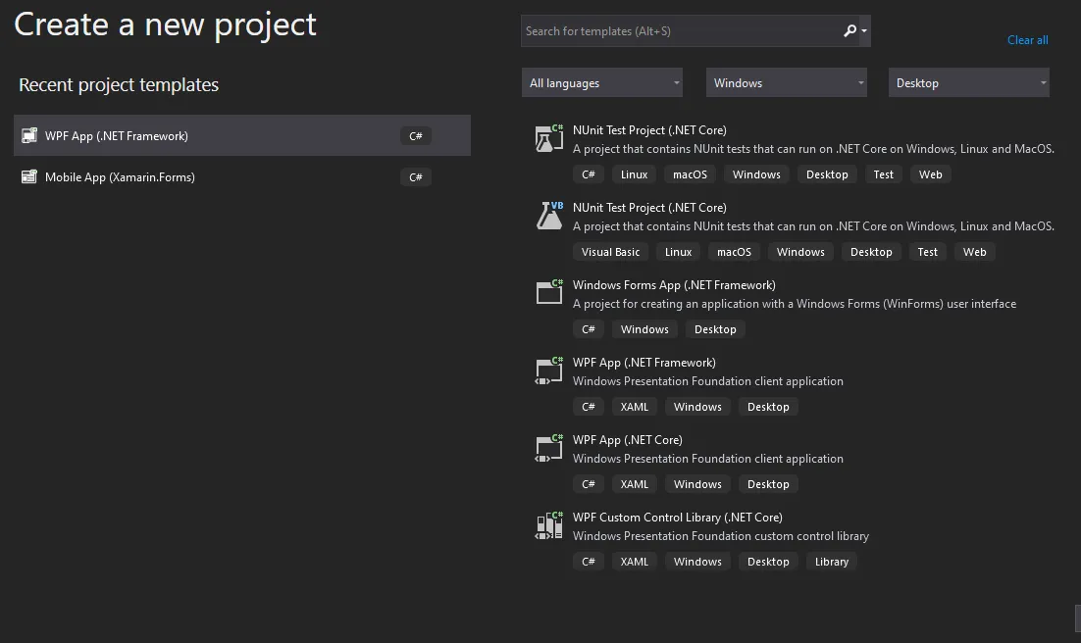Click the XAML tag on WPF App (.NET Core)

(x=635, y=484)
